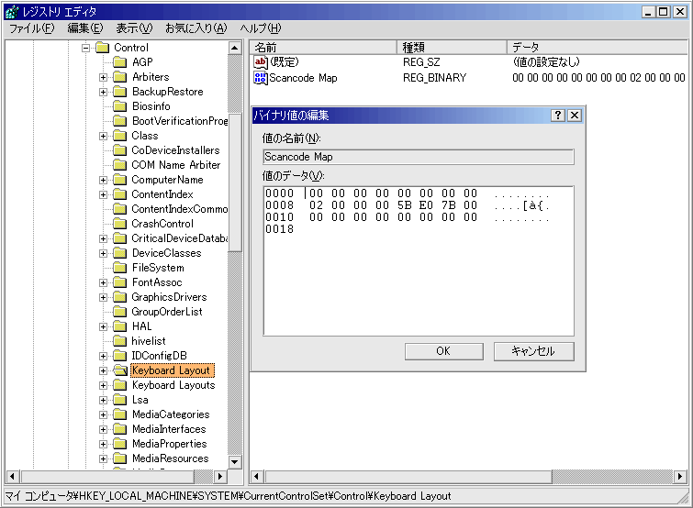Click the MediaCategories folder icon
The image size is (693, 508).
(x=119, y=414)
